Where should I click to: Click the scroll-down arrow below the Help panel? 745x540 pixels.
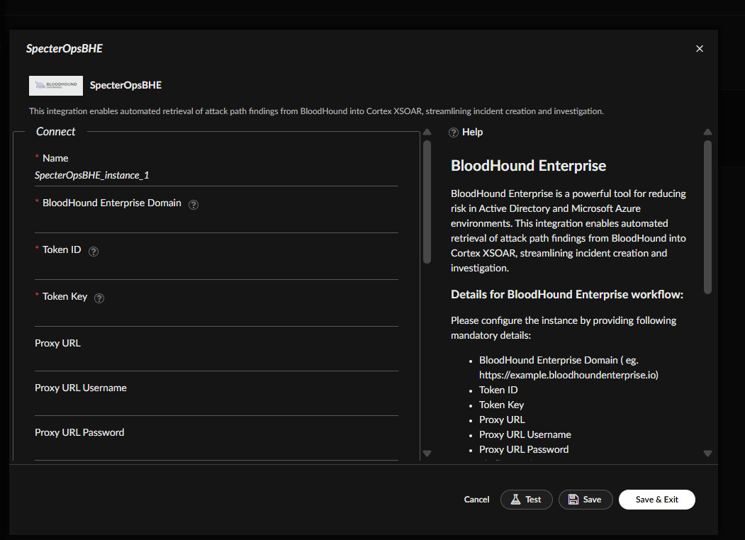click(707, 454)
